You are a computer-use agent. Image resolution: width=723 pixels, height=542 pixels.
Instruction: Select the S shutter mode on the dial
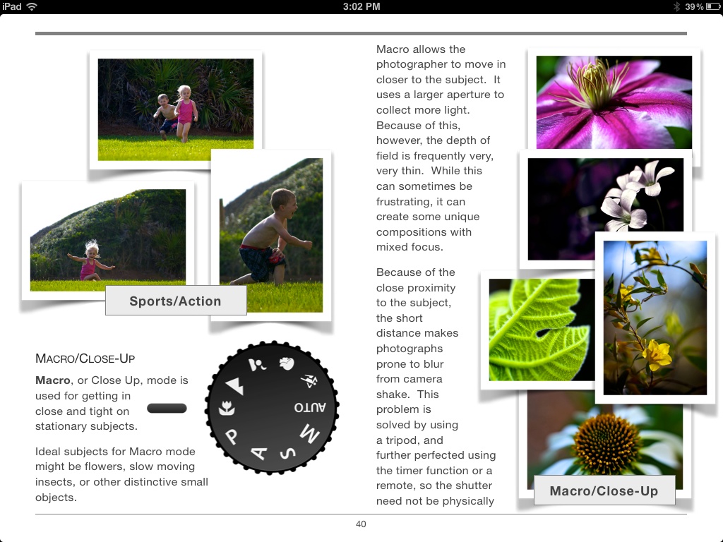[288, 454]
